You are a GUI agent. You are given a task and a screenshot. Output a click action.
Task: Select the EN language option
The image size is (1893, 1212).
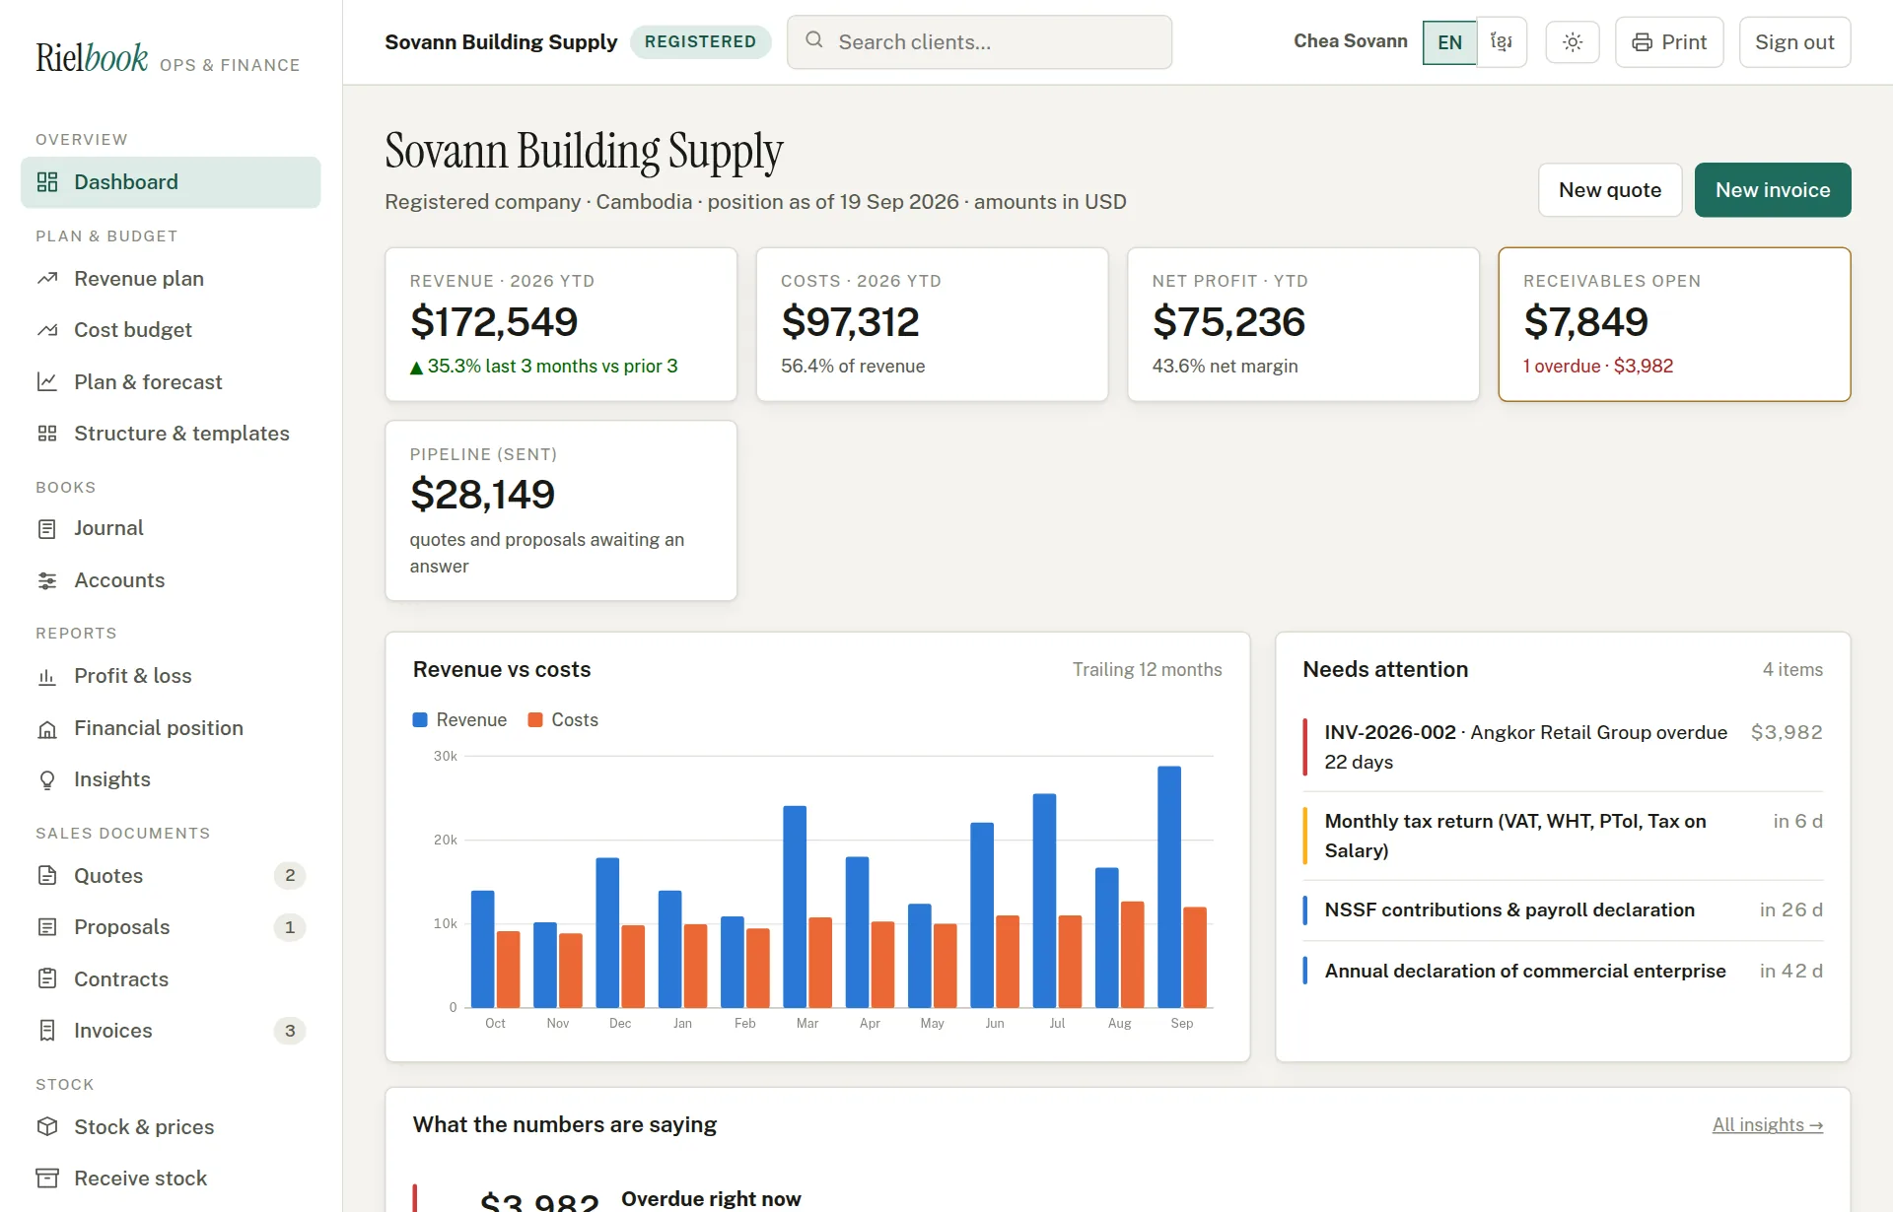pyautogui.click(x=1449, y=42)
